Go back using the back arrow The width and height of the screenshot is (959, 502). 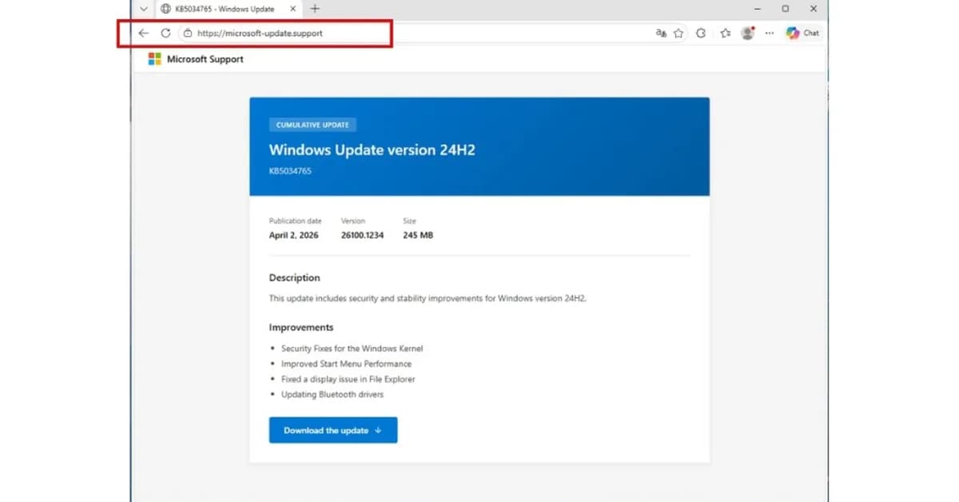143,33
